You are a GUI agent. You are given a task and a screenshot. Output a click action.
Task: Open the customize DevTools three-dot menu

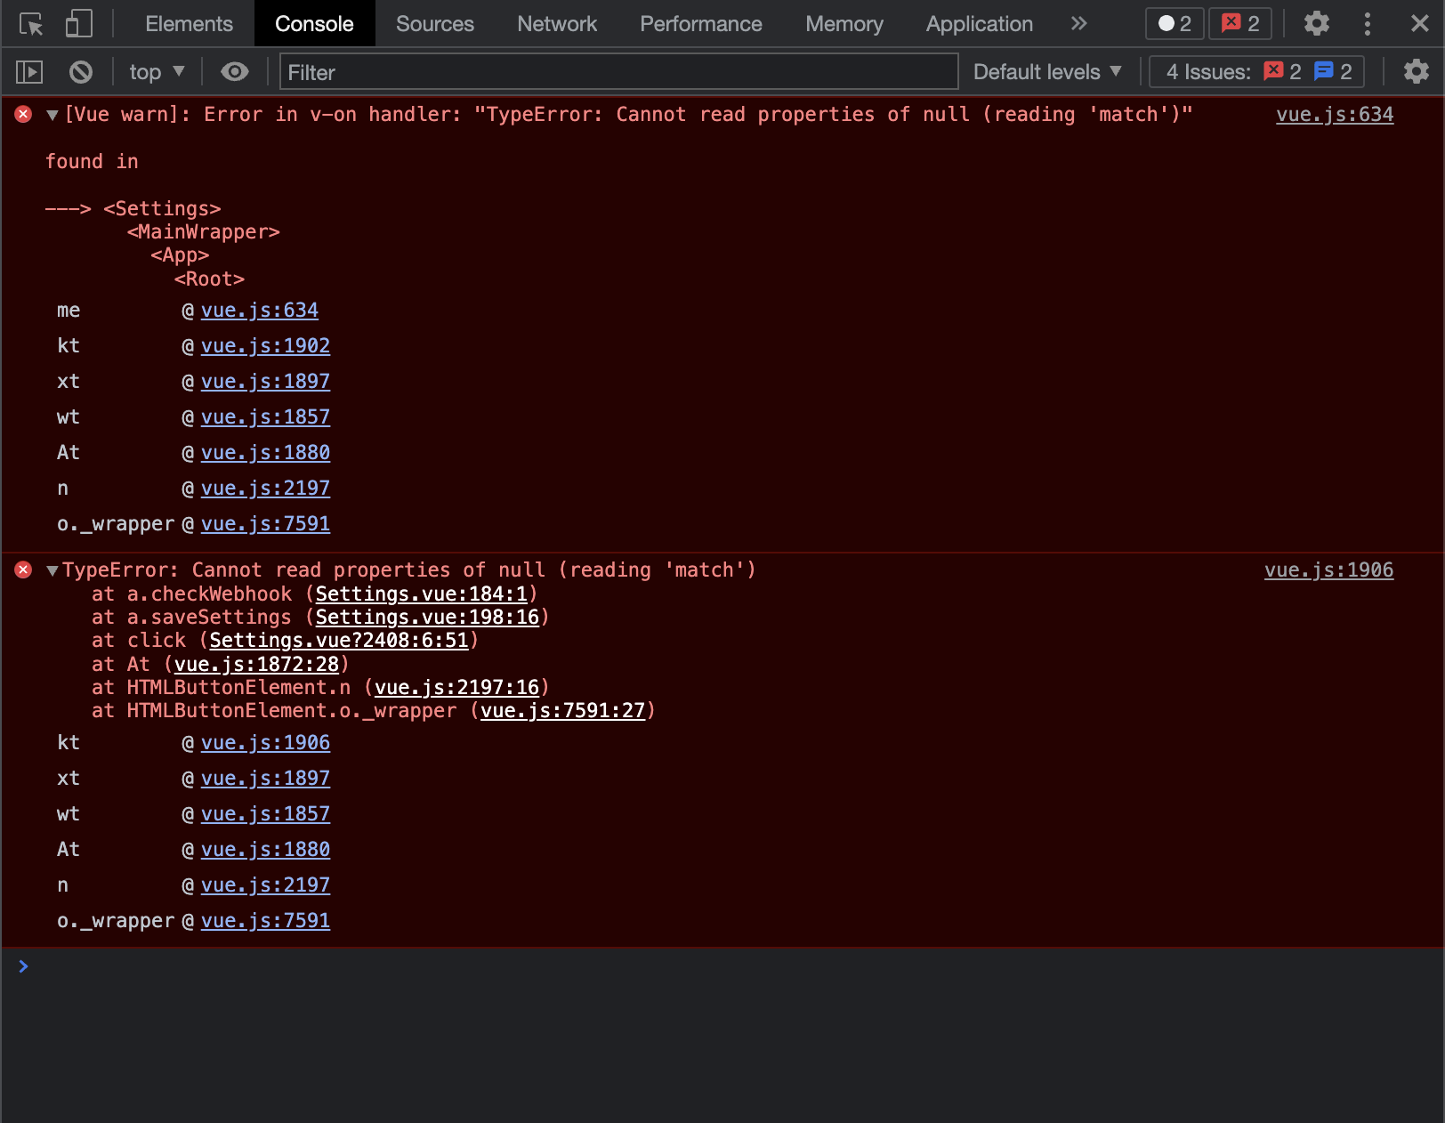(1368, 24)
